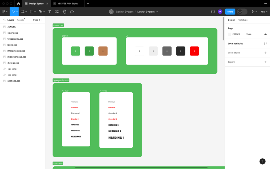Screen dimensions: 270x169
Task: Select the Frame tool
Action: (23, 11)
